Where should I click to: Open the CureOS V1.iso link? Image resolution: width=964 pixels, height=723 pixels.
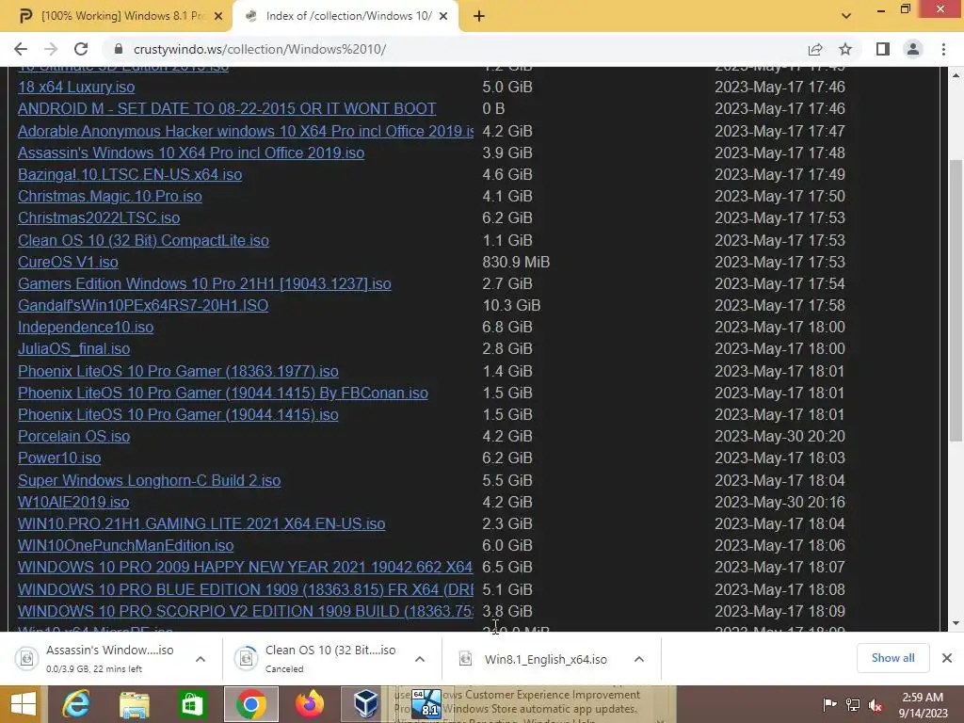pyautogui.click(x=68, y=262)
